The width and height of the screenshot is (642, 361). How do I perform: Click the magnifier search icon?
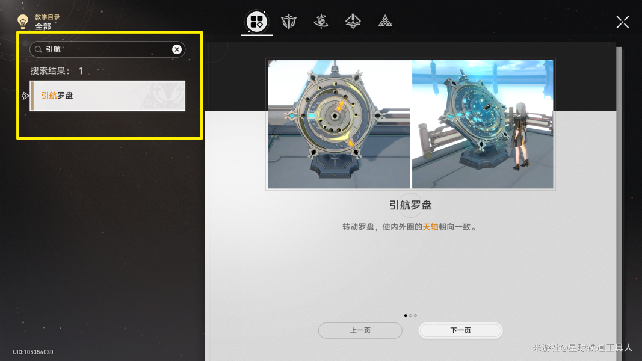(38, 49)
